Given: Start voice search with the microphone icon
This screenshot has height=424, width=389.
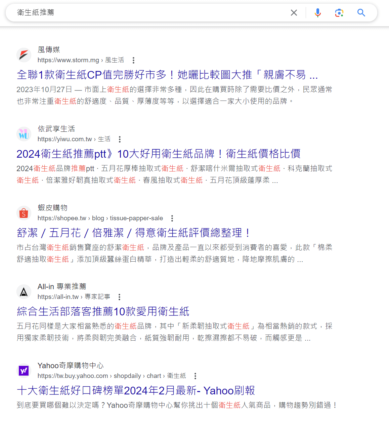Looking at the screenshot, I should [317, 13].
